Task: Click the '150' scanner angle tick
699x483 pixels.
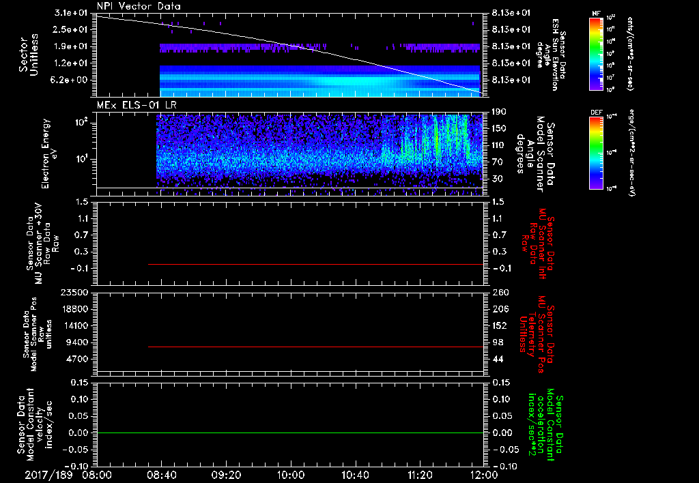Action: (x=498, y=128)
